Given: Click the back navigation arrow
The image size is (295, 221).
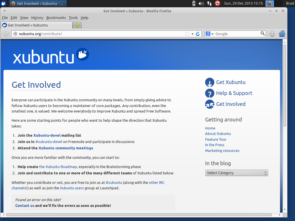Looking at the screenshot, I should (x=6, y=34).
